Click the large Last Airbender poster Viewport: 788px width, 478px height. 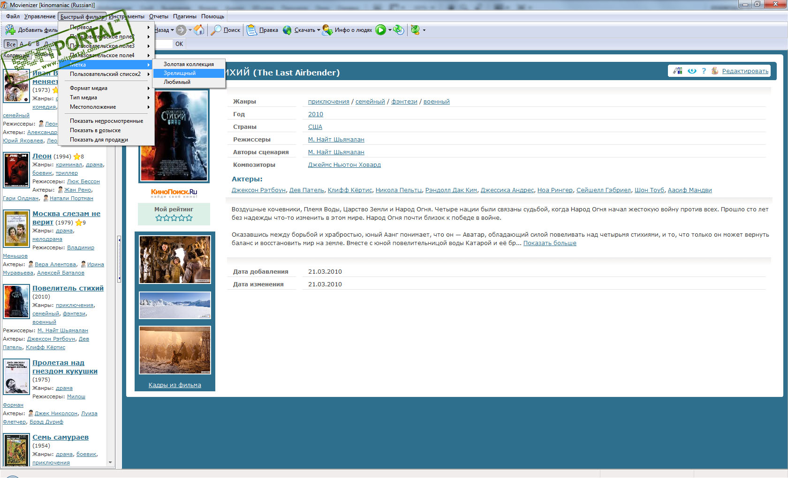point(174,135)
